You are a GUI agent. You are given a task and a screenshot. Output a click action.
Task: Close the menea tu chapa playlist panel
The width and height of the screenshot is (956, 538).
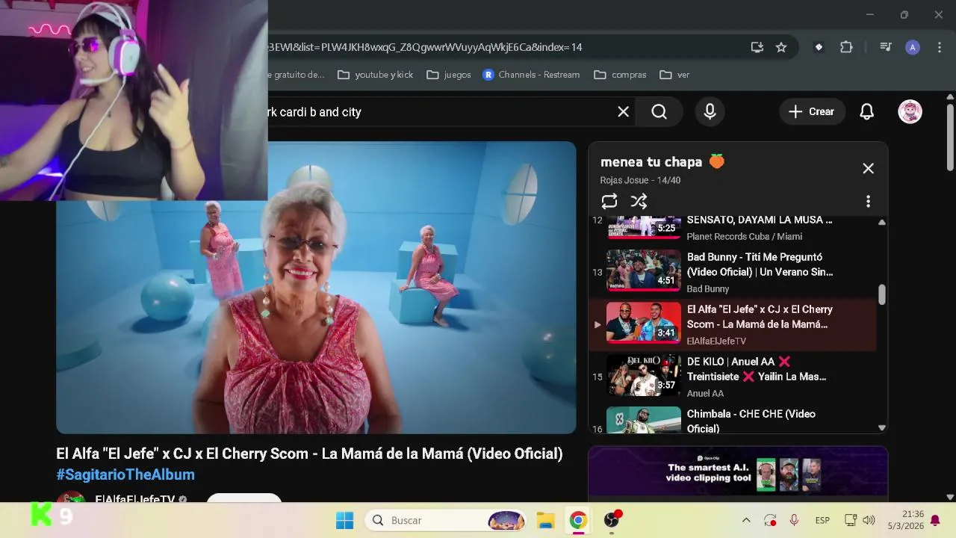[868, 169]
